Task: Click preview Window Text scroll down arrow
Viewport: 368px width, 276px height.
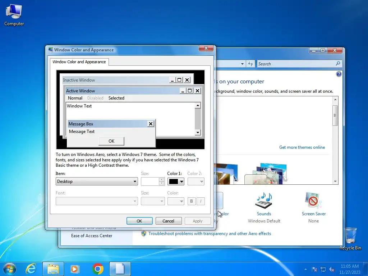Action: (x=198, y=132)
